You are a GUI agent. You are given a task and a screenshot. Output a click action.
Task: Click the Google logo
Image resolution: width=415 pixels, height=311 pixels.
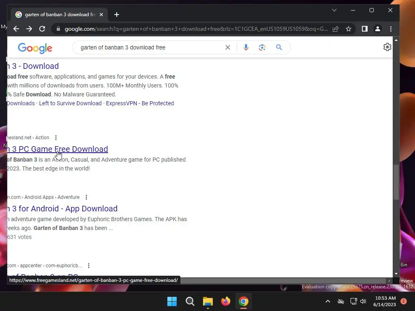(35, 48)
